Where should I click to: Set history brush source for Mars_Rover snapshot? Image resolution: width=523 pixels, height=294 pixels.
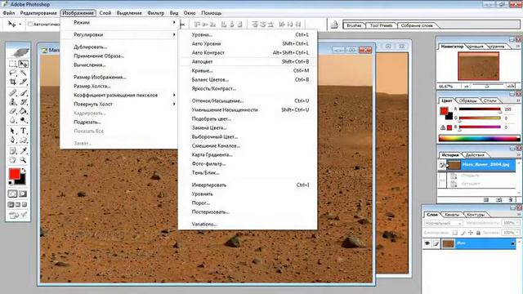click(442, 165)
